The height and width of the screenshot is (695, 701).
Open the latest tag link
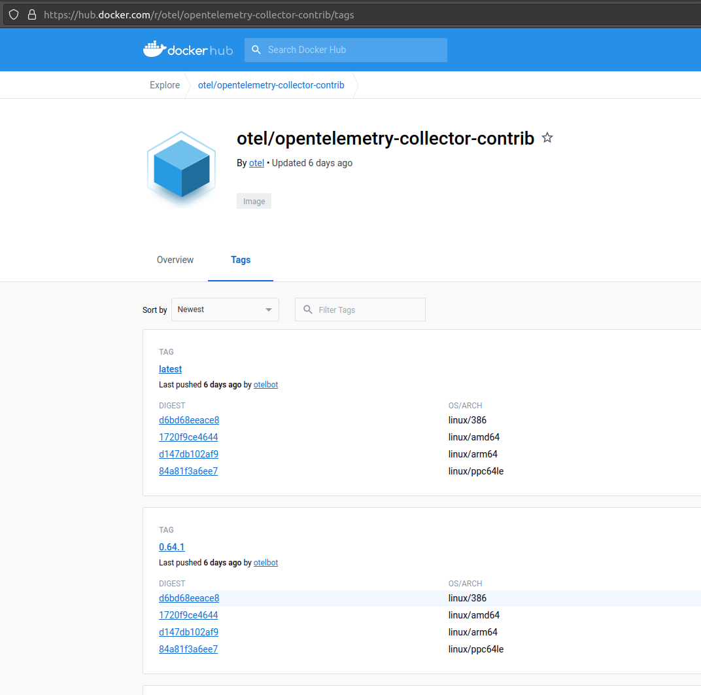(x=170, y=368)
